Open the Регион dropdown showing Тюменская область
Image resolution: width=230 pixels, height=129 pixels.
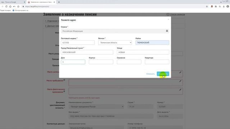(115, 43)
